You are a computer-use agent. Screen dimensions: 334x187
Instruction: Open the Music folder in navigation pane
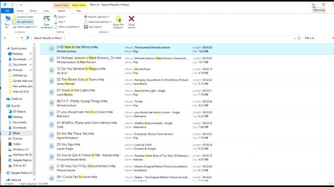click(x=16, y=133)
